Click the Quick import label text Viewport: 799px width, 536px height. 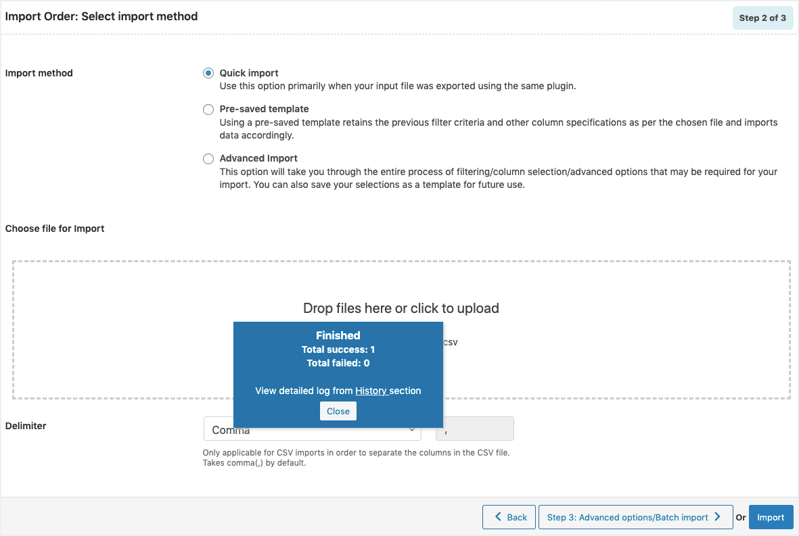coord(249,73)
